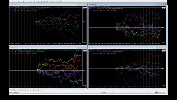Screen dimensions: 177x100
Task: Select the text A tool
Action: pyautogui.click(x=29, y=1)
